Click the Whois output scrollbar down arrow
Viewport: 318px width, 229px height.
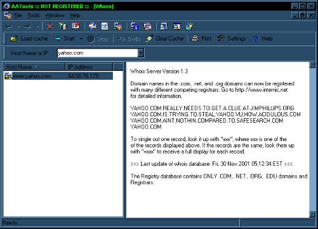coord(312,214)
